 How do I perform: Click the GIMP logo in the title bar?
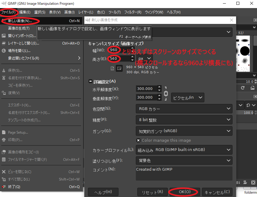point(4,4)
